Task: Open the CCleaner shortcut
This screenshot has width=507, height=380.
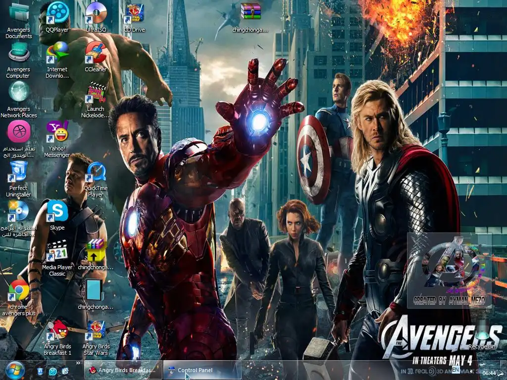Action: [96, 57]
